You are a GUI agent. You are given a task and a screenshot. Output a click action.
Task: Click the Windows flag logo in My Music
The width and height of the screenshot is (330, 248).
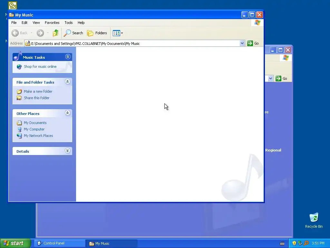[x=257, y=23]
